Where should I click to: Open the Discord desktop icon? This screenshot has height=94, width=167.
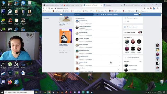click(x=3, y=83)
